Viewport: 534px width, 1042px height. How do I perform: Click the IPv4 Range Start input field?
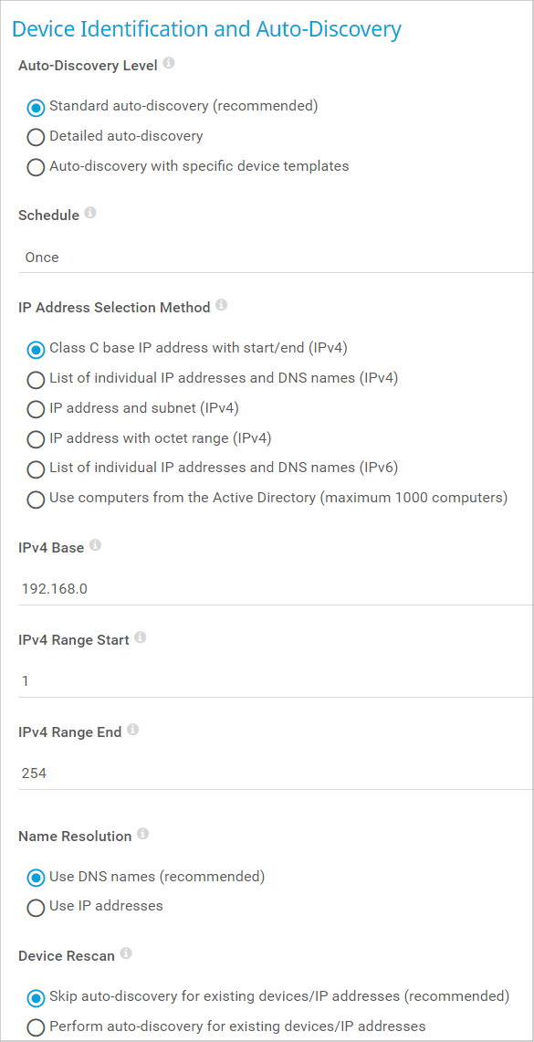coord(276,682)
